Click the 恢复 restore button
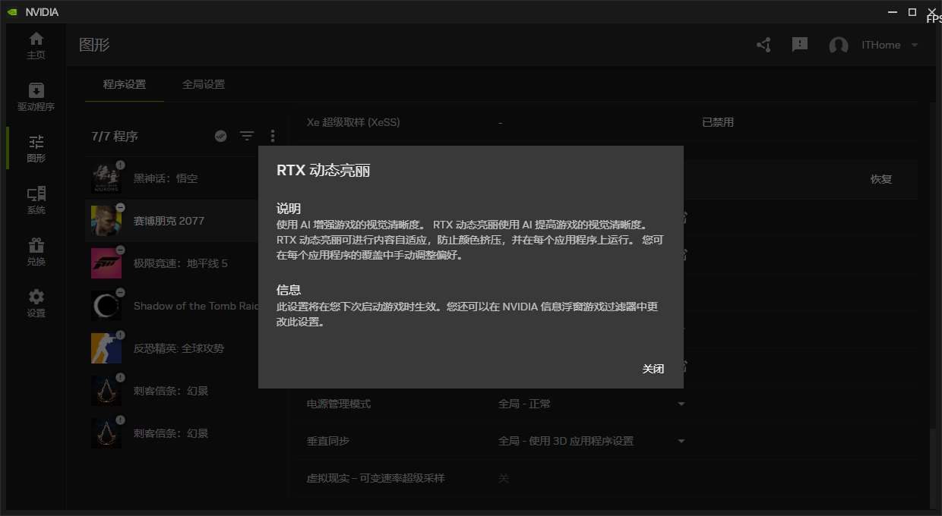942x516 pixels. 881,180
